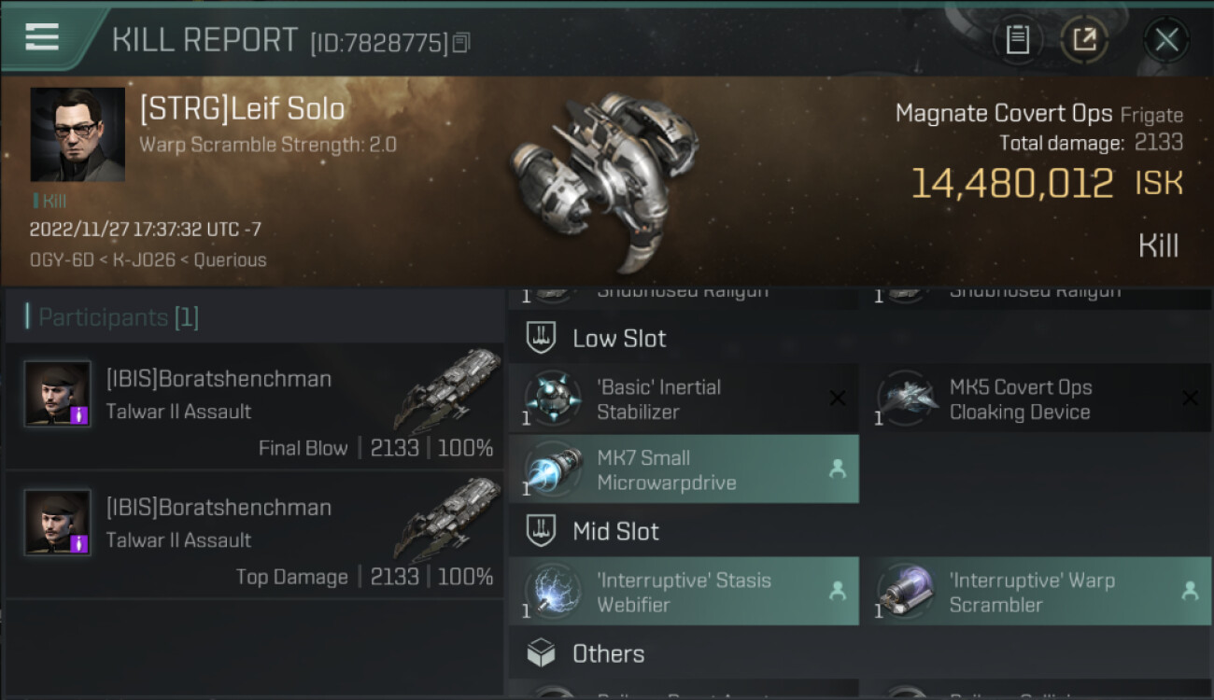Click Leif Solo's character portrait

(78, 134)
